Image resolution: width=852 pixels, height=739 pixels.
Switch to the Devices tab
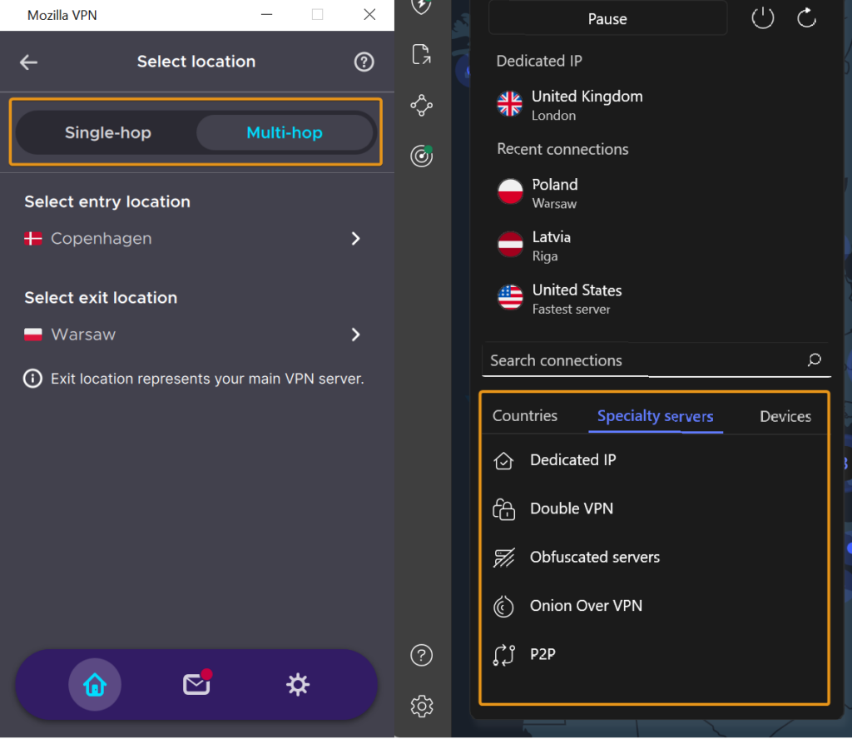point(785,416)
